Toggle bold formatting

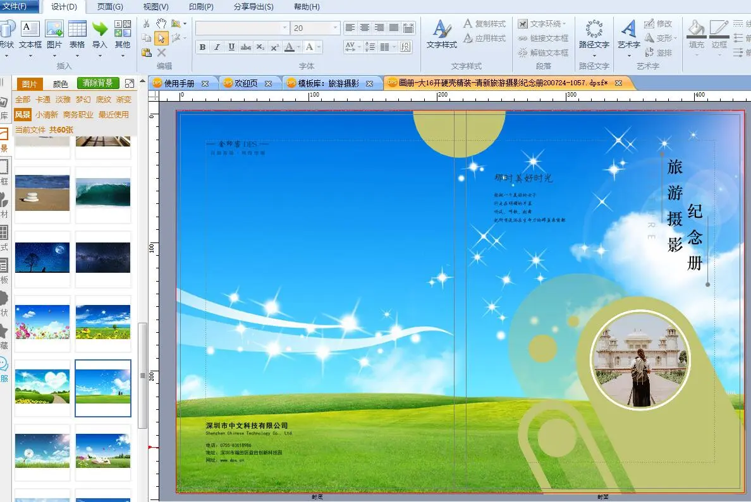pos(202,47)
